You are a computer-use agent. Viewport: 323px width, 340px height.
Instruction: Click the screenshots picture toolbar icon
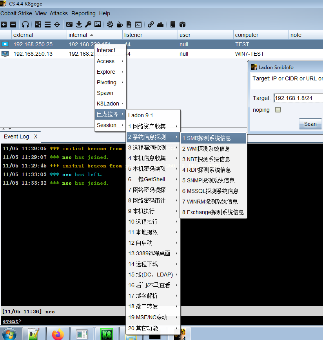[x=98, y=24]
